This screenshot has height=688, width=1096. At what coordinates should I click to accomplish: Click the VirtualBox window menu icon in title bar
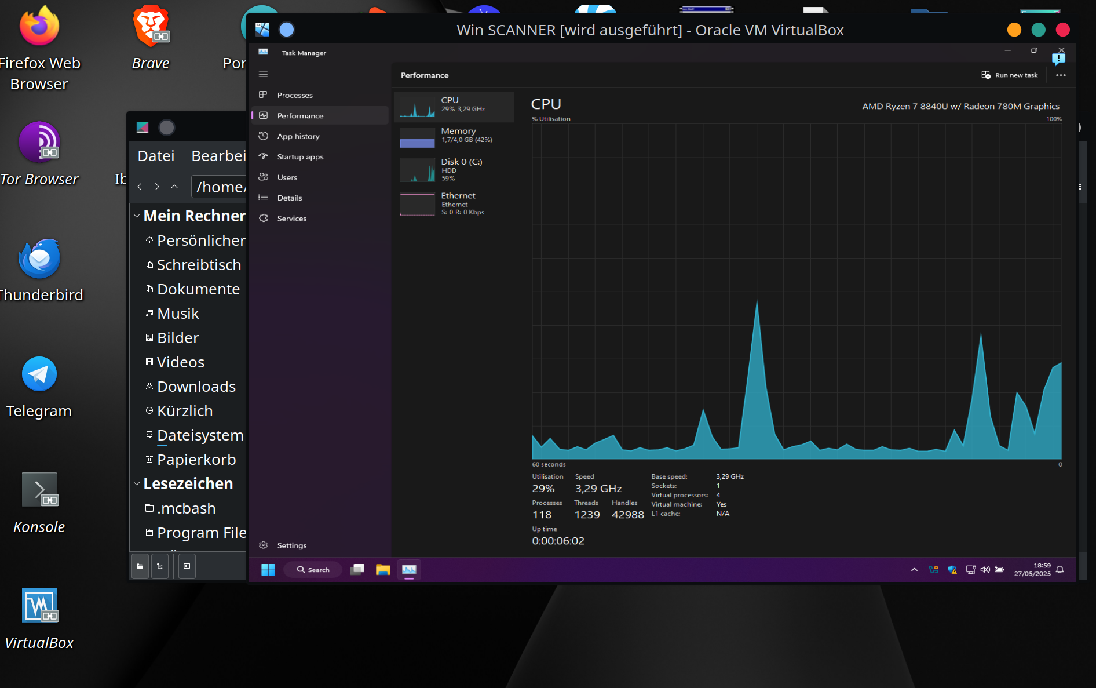[262, 30]
